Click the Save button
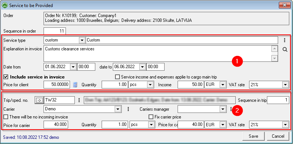The width and height of the screenshot is (293, 144). click(254, 136)
